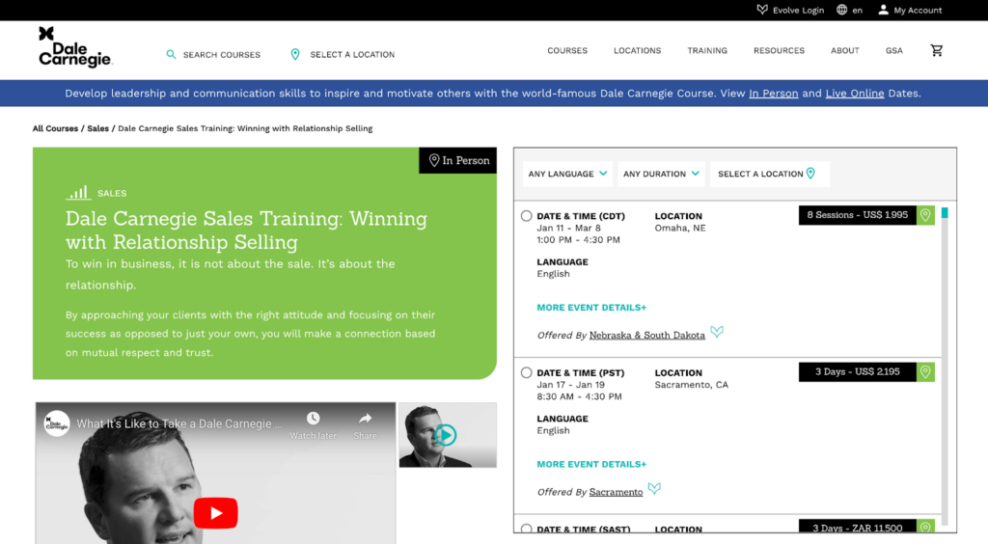The width and height of the screenshot is (988, 544).
Task: Expand More Event Details for Sacramento session
Action: (591, 465)
